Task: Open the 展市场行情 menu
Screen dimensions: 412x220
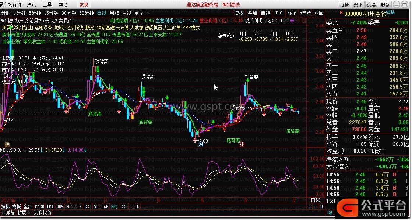Action: [x=11, y=4]
